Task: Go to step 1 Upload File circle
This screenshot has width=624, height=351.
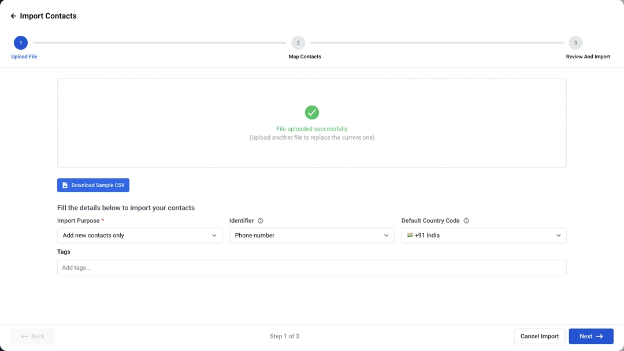Action: (21, 43)
